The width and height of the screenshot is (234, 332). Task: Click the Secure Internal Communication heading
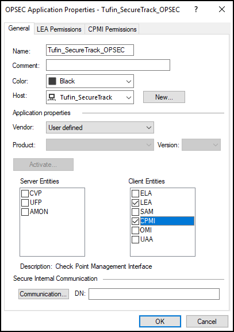point(55,278)
